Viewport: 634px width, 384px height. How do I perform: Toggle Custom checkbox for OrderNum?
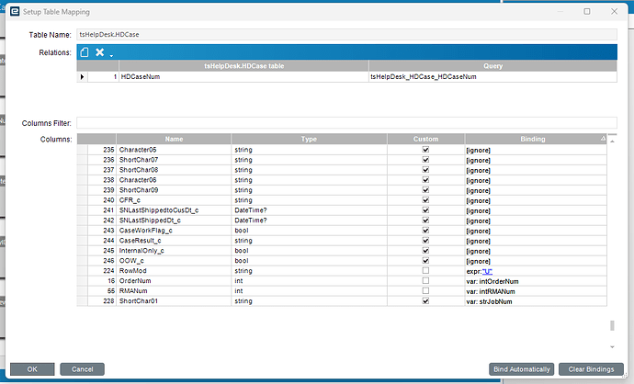click(425, 280)
